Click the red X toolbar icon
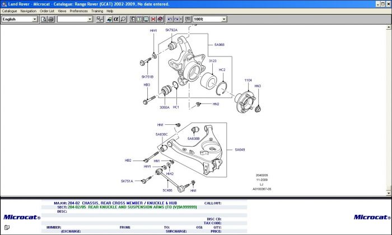The width and height of the screenshot is (392, 235). pyautogui.click(x=153, y=19)
